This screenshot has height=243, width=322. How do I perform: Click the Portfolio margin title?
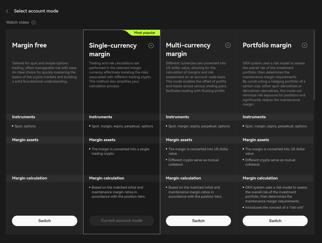[267, 45]
